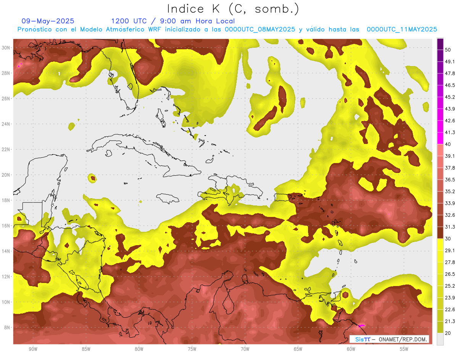Click the color bar value 32.6
The width and height of the screenshot is (458, 354).
[x=450, y=215]
